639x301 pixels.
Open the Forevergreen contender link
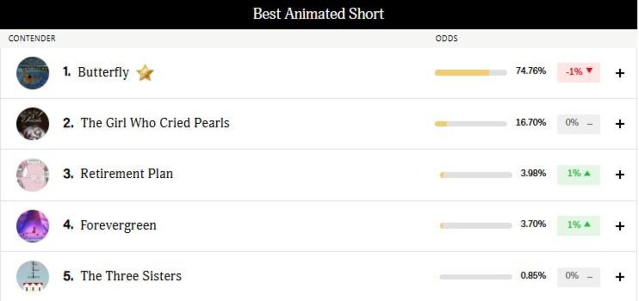point(118,225)
